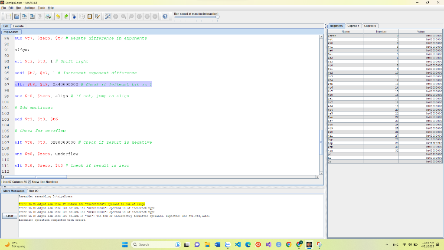Screen dimensions: 444x250
Task: Place cursor on line 103 add instruction
Action: click(x=36, y=119)
